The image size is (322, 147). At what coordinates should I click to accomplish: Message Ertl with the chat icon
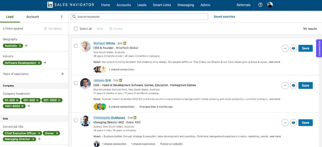[293, 85]
